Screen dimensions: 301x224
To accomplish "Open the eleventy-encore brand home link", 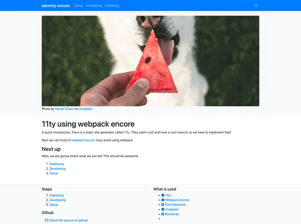I will [x=56, y=6].
